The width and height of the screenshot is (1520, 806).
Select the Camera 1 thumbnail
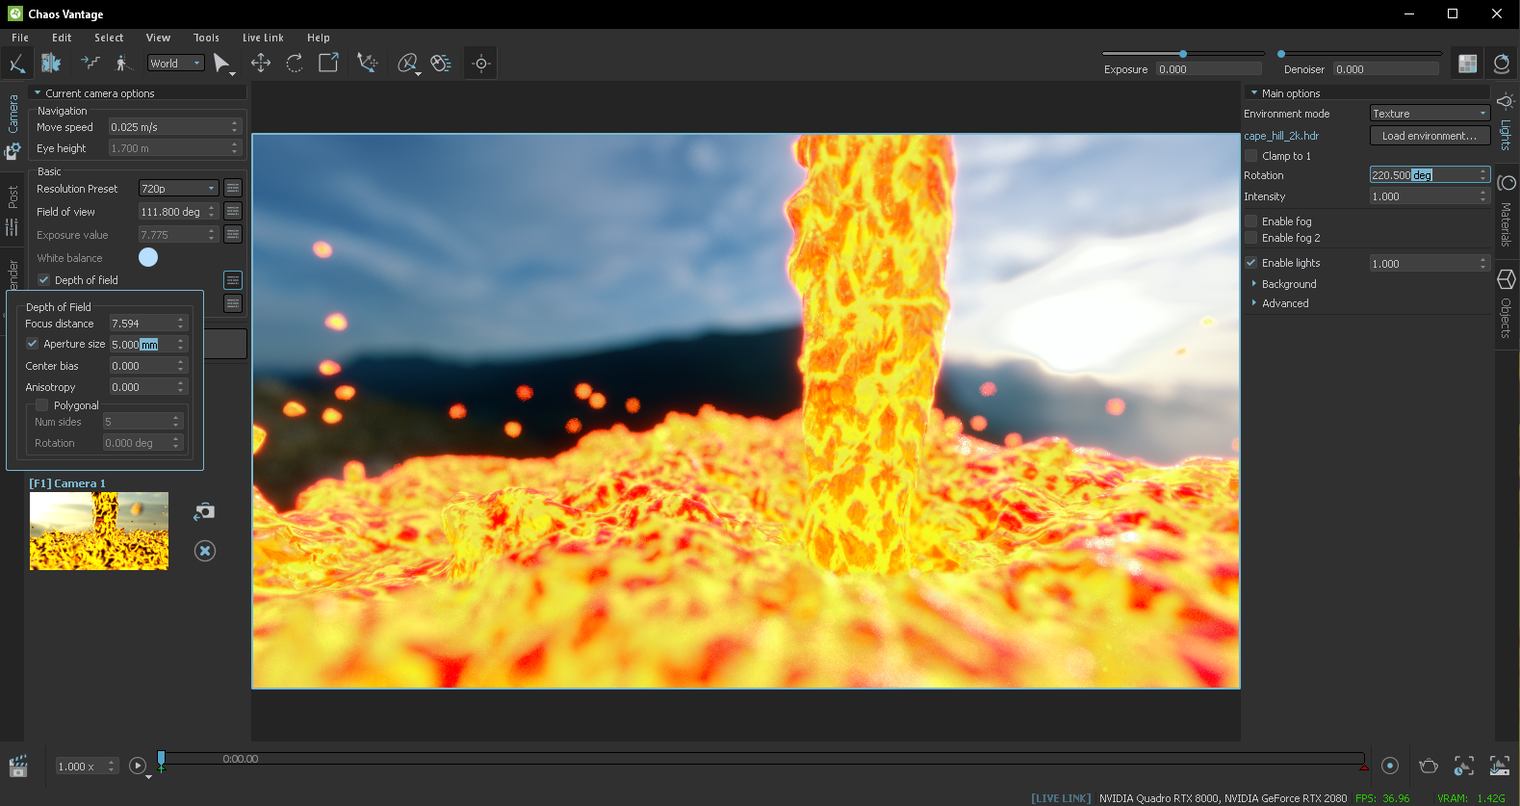[99, 532]
